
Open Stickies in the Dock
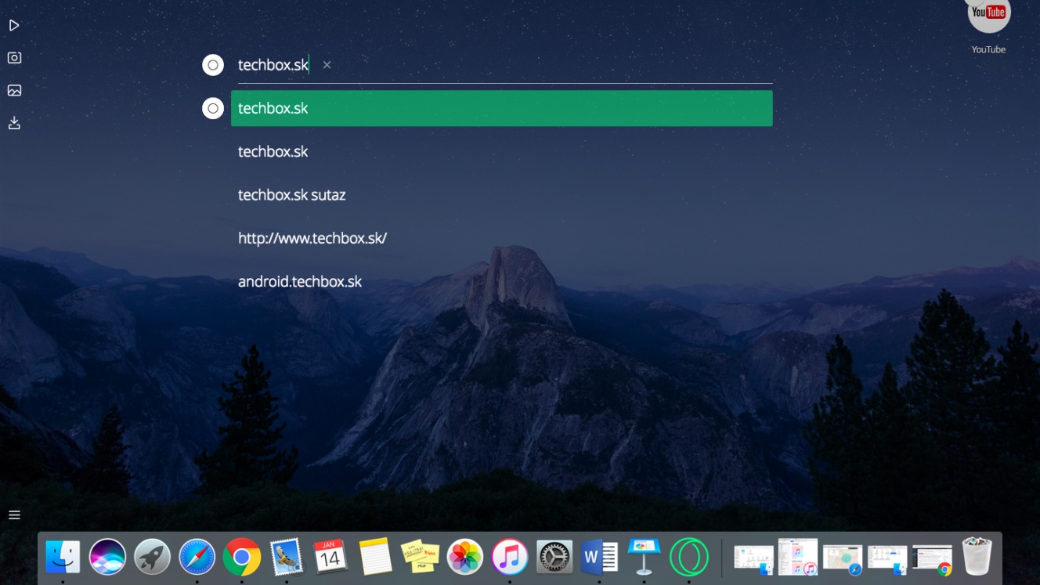click(x=420, y=557)
